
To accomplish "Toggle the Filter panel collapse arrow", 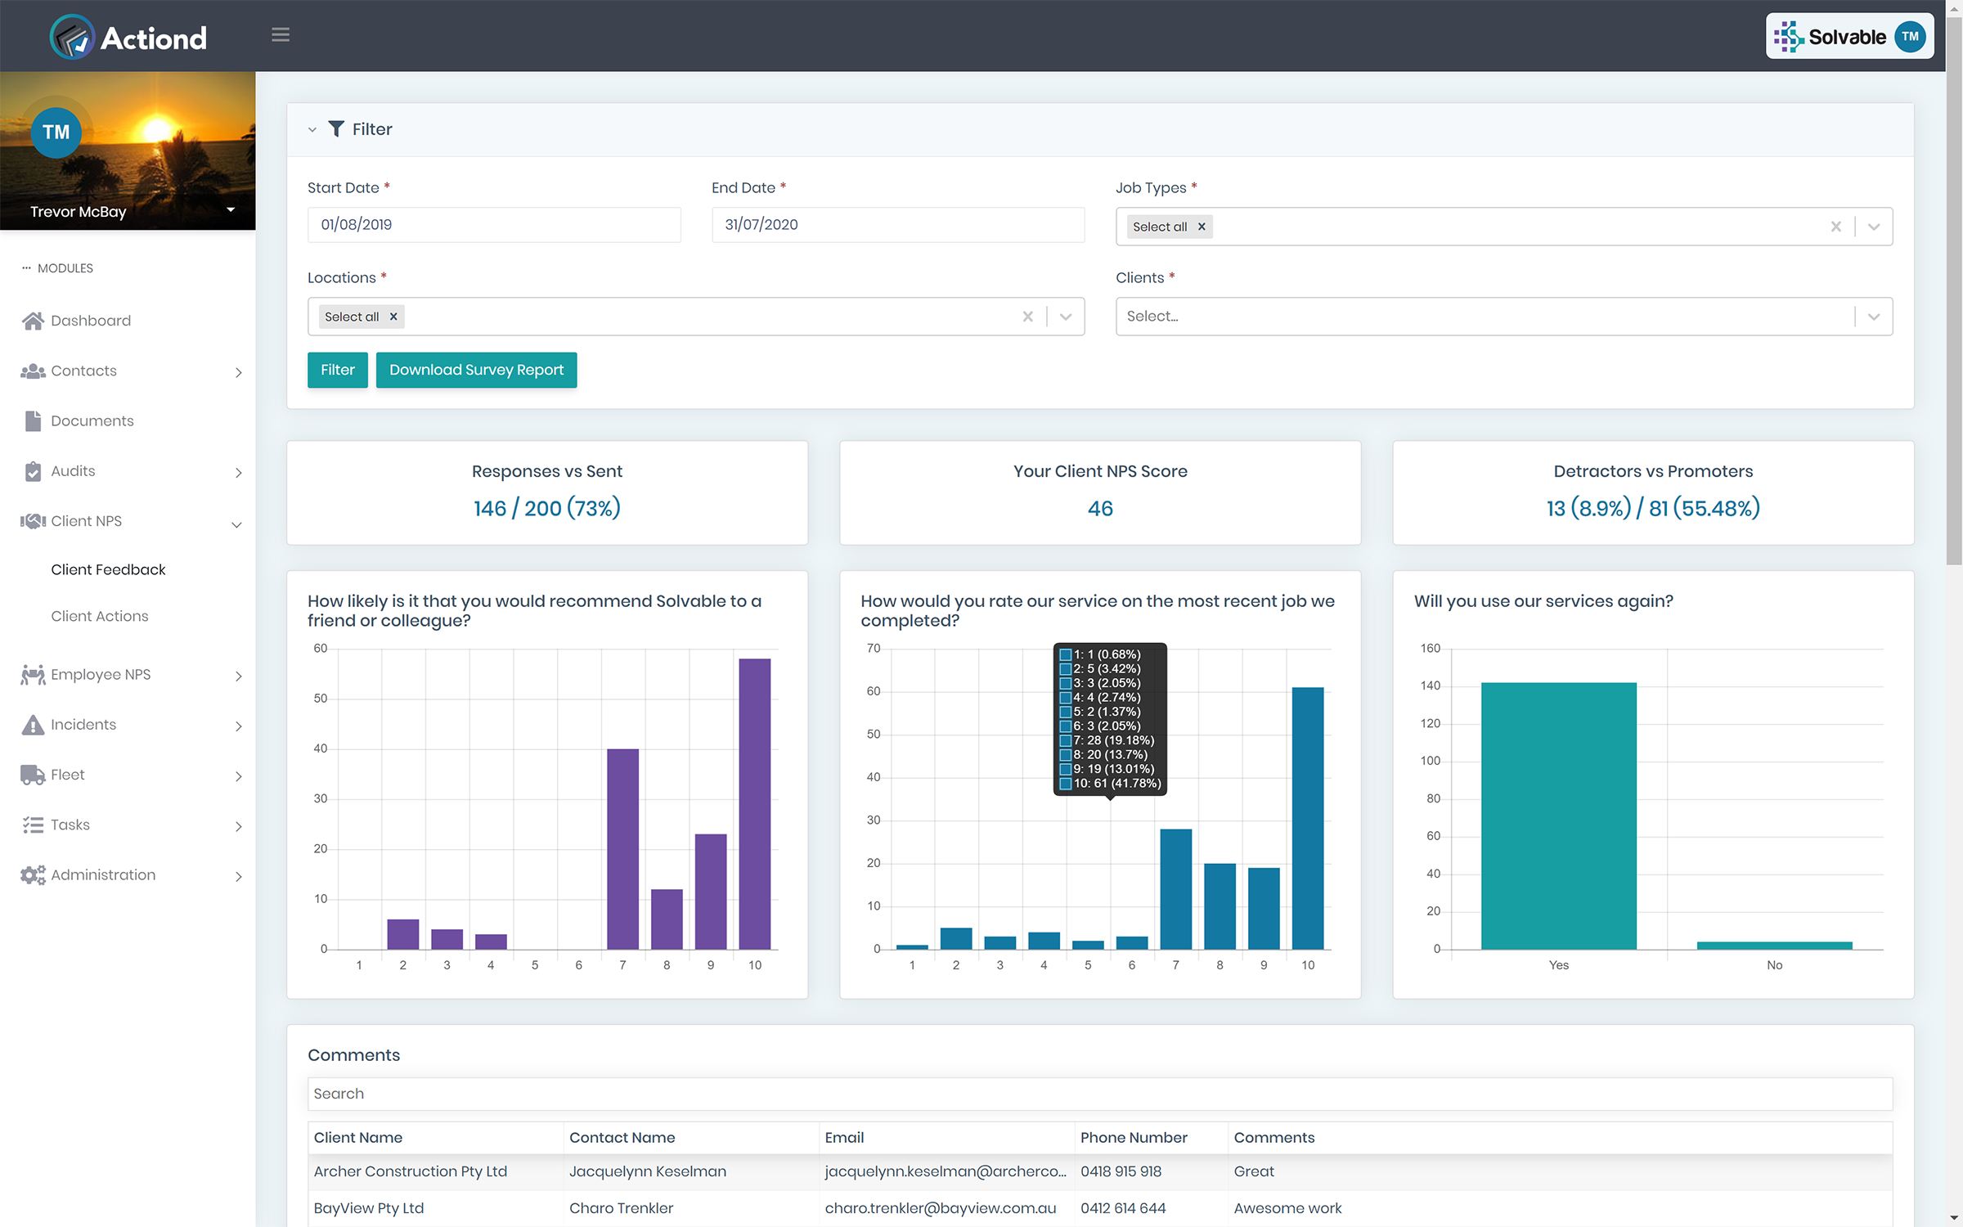I will coord(311,128).
